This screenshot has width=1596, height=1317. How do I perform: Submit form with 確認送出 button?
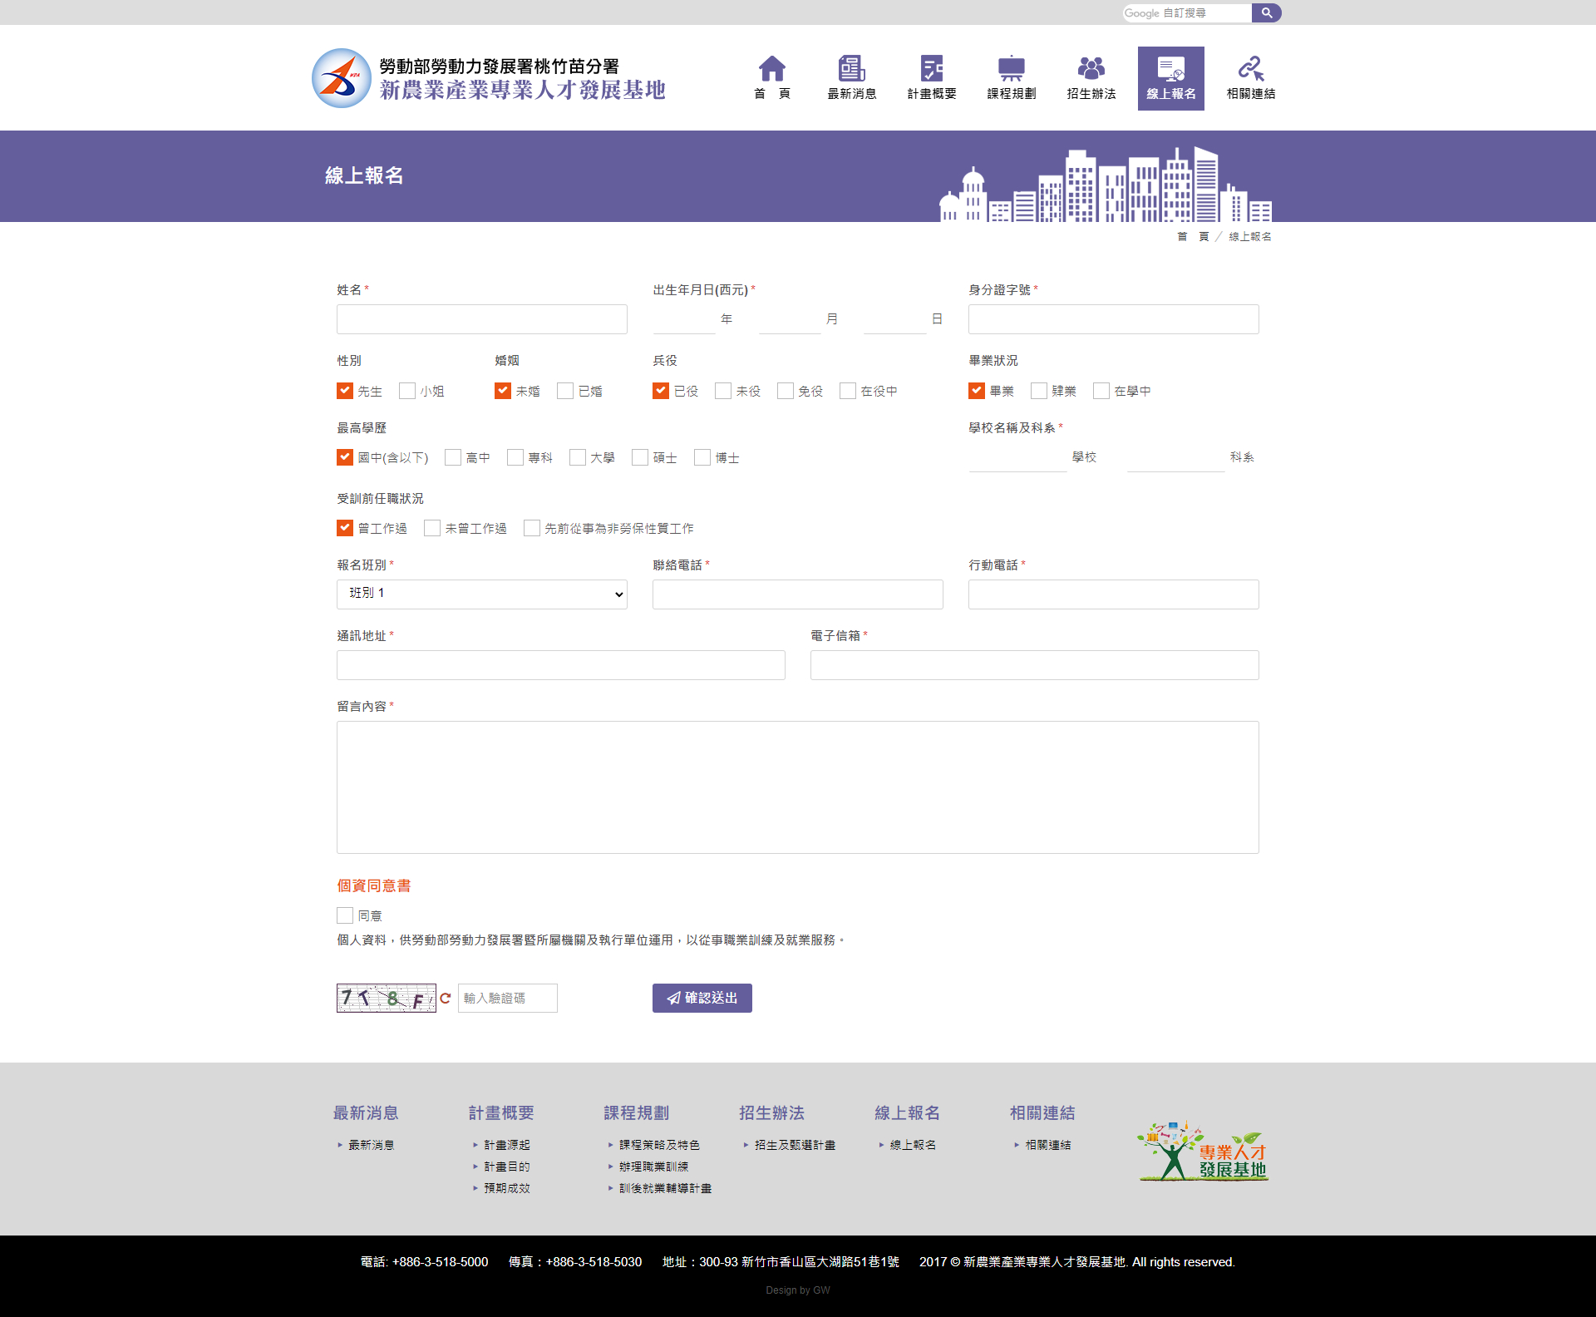tap(702, 998)
